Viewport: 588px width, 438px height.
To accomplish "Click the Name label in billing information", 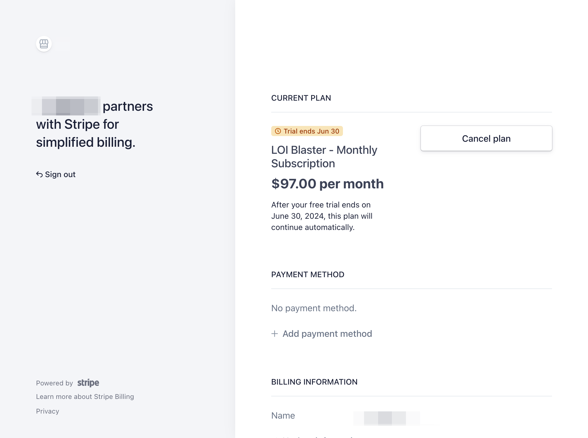I will 283,416.
